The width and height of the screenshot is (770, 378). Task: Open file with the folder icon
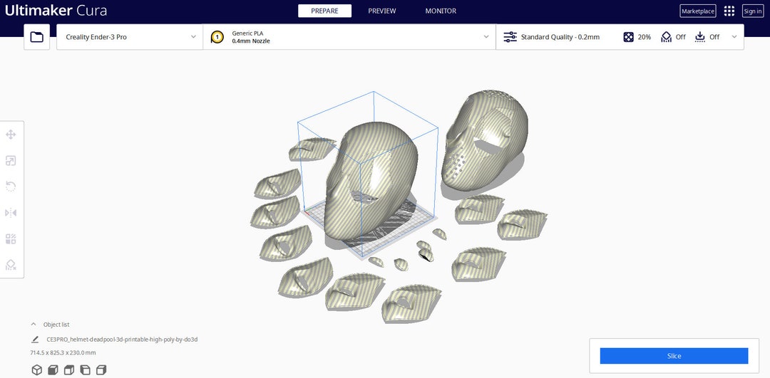[x=37, y=37]
